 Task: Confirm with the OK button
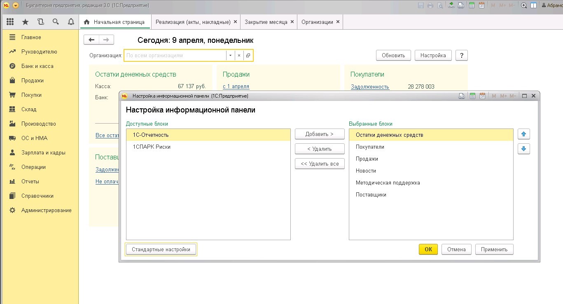428,249
